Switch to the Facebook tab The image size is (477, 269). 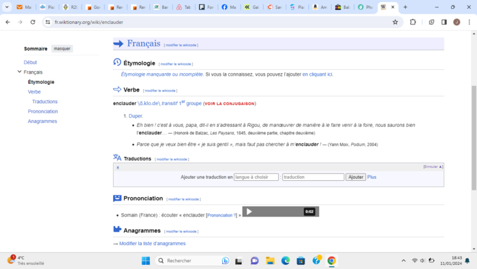point(229,7)
